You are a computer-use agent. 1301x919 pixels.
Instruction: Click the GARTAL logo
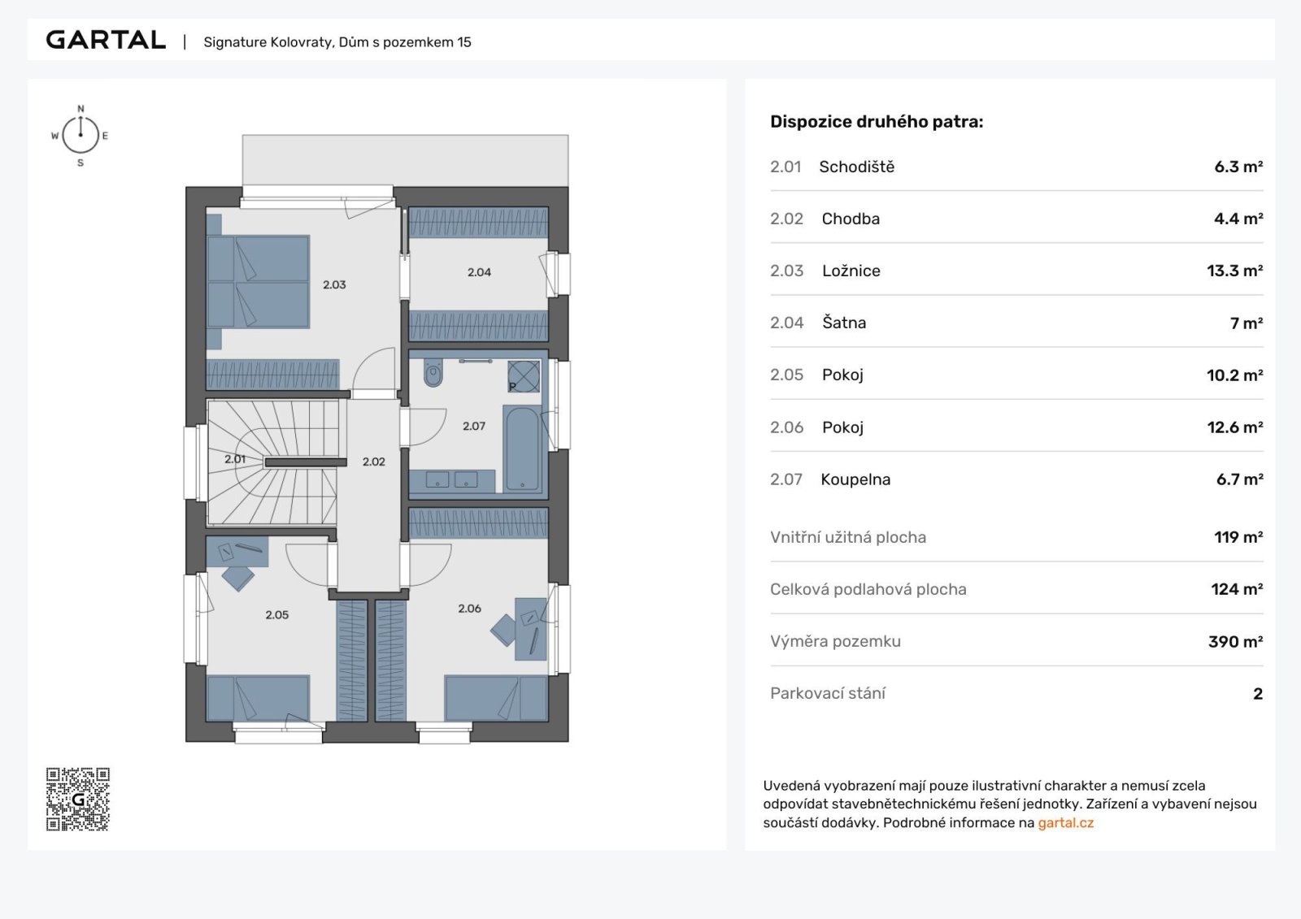point(106,41)
